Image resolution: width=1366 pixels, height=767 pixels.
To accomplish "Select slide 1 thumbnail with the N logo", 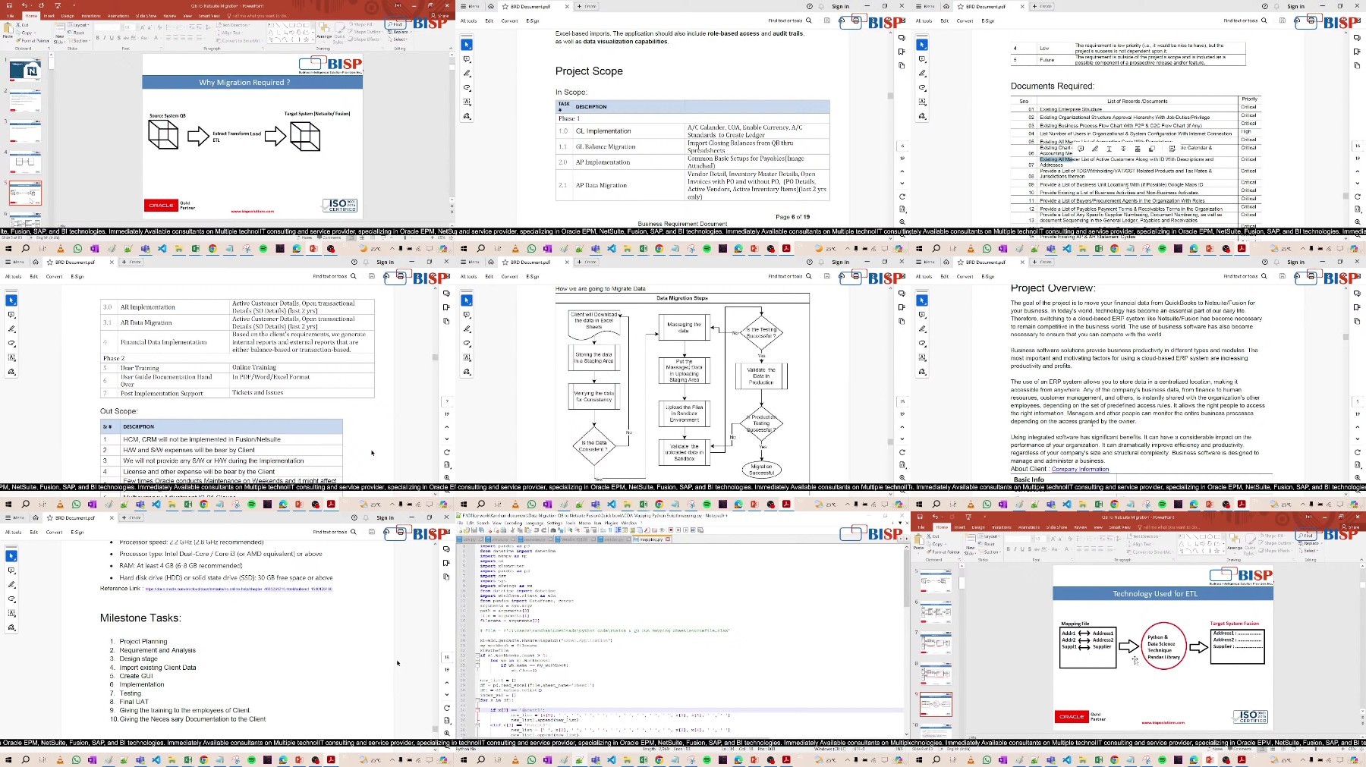I will [x=25, y=71].
